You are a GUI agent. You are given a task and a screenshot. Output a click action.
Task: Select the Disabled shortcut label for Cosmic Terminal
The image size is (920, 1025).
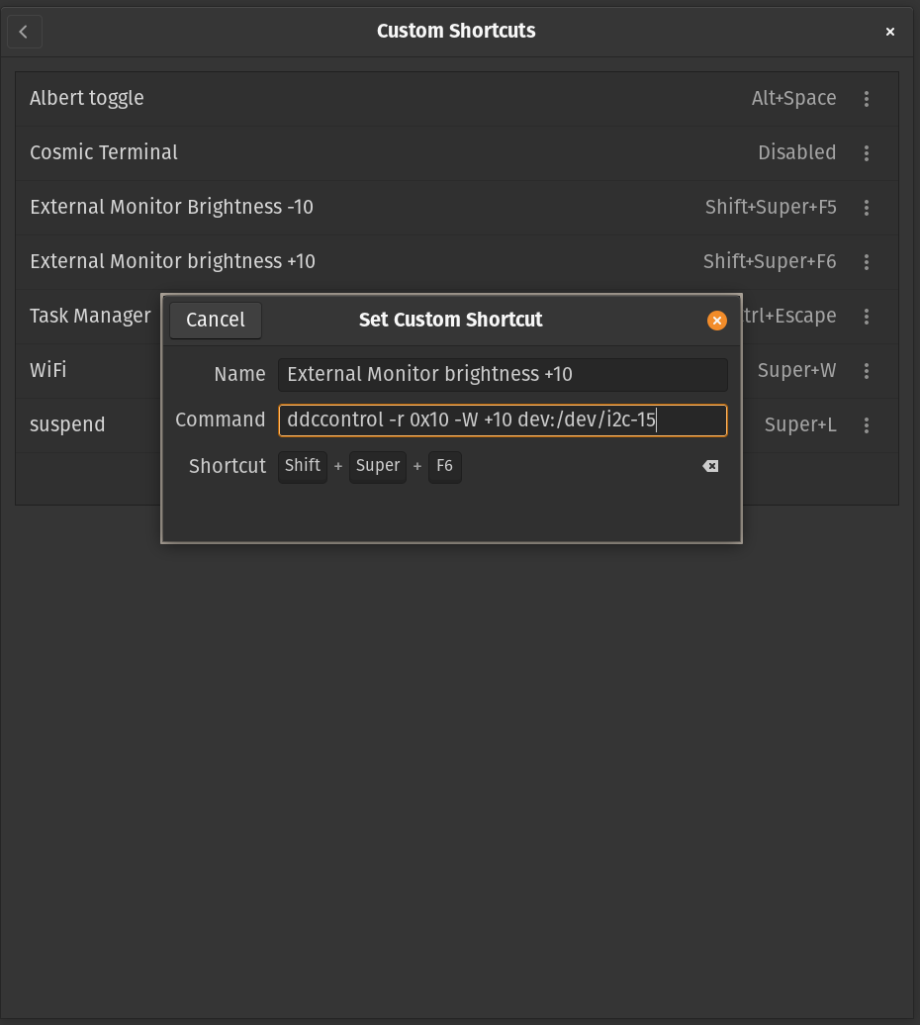pos(797,153)
